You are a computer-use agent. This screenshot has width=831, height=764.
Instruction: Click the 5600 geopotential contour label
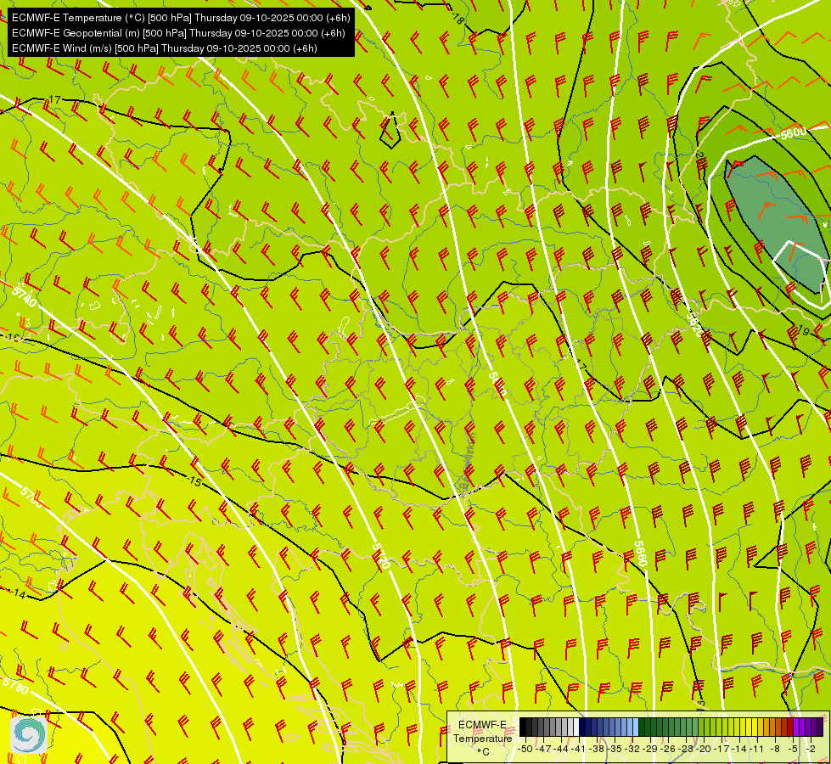point(793,133)
